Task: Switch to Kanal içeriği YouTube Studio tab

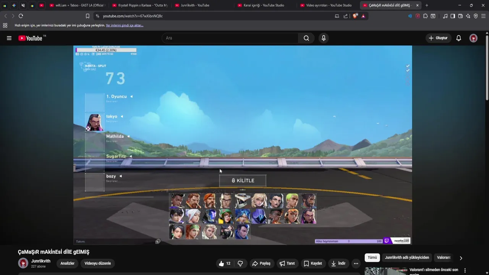Action: coord(265,5)
